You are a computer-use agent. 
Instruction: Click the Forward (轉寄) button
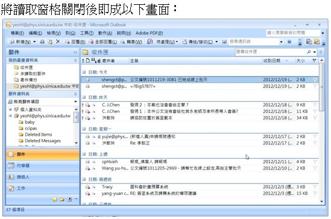[x=131, y=42]
